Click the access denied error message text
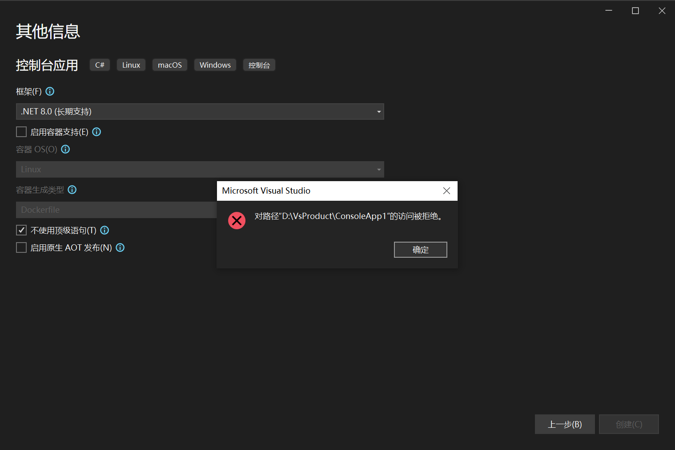Image resolution: width=675 pixels, height=450 pixels. point(349,216)
